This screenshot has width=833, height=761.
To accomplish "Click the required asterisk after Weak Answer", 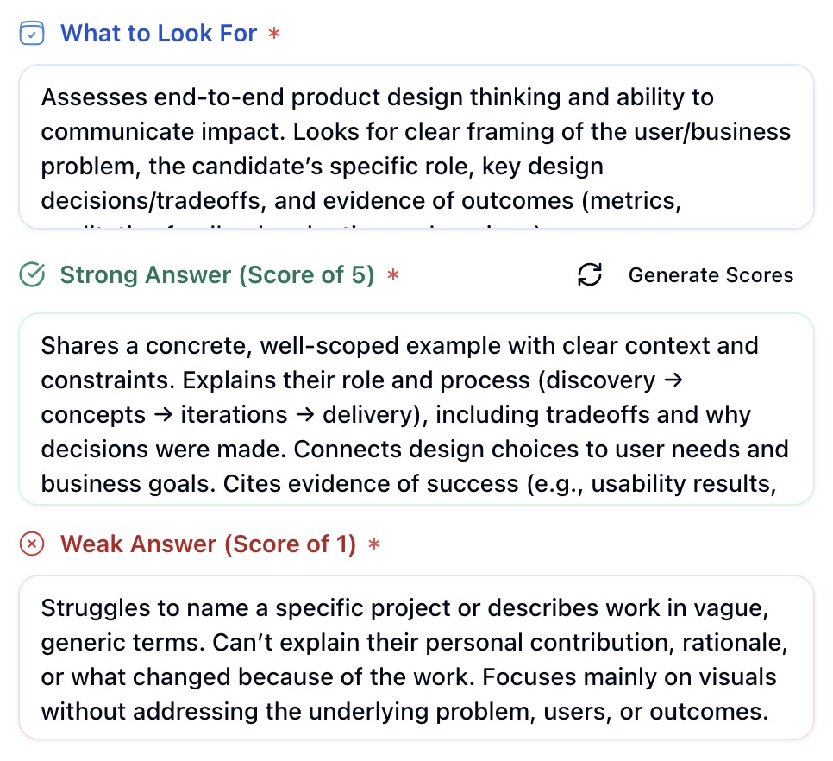I will 373,544.
